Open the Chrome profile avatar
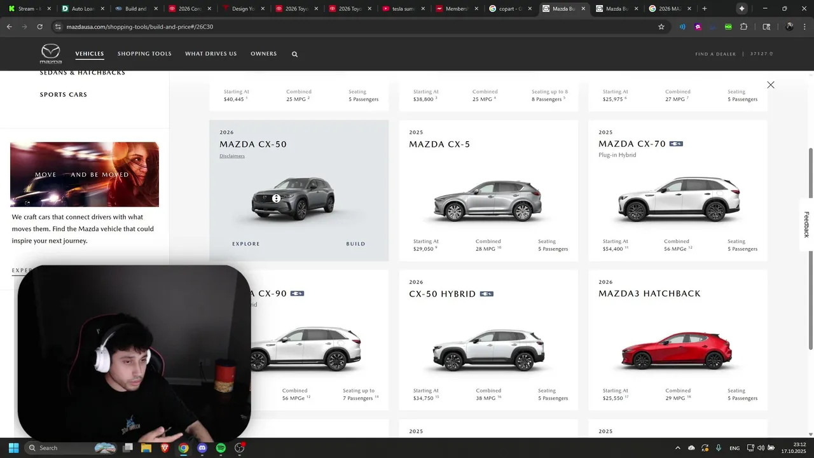Screen dimensions: 814x458 pyautogui.click(x=789, y=27)
